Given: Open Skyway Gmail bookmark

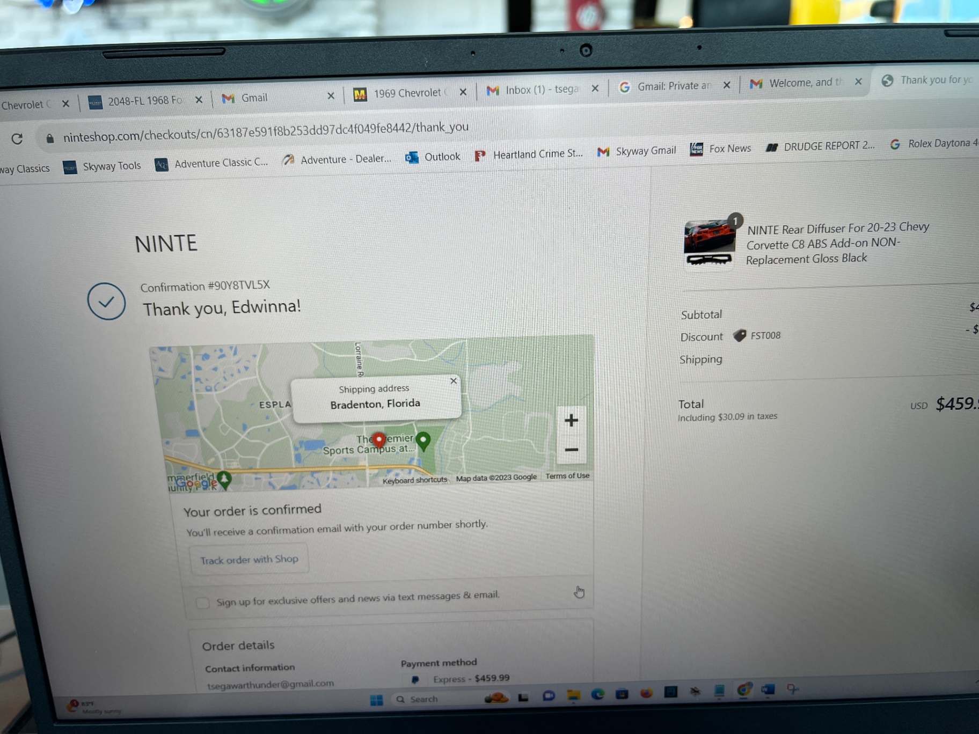Looking at the screenshot, I should (637, 151).
